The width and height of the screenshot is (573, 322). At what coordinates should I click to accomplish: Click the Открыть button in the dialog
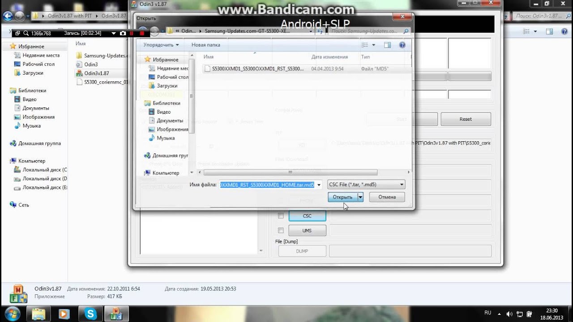click(x=342, y=197)
